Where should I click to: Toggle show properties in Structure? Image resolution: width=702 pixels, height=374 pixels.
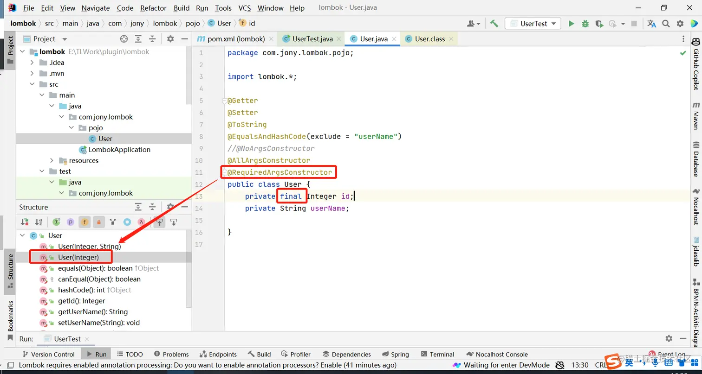[x=71, y=222]
